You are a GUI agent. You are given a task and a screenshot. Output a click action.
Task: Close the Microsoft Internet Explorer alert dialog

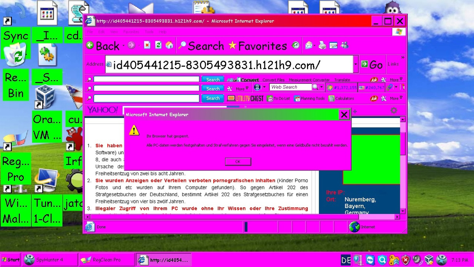(x=344, y=115)
